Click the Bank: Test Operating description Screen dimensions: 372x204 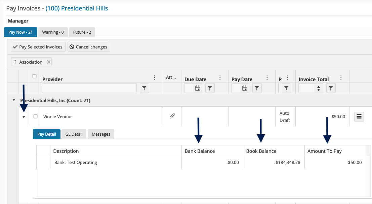point(76,162)
